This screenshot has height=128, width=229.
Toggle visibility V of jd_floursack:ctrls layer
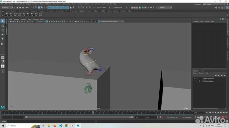pos(194,79)
